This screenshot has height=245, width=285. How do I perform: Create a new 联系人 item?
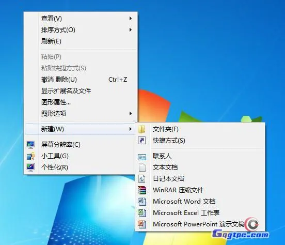[x=200, y=156]
